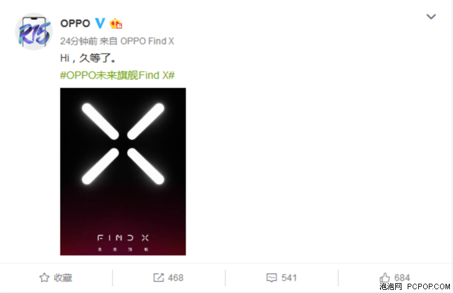Click the crown membership badge icon

[x=116, y=24]
